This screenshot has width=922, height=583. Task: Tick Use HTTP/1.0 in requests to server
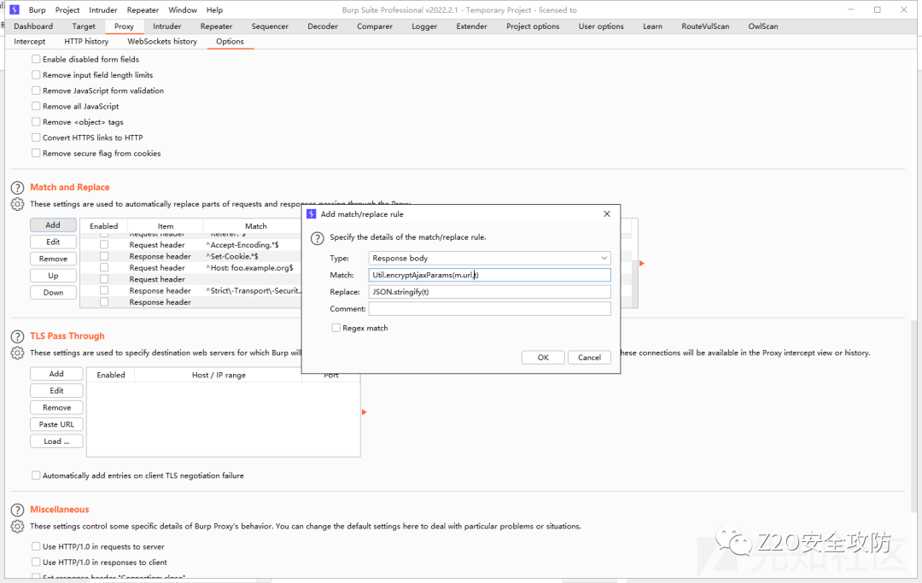point(36,546)
